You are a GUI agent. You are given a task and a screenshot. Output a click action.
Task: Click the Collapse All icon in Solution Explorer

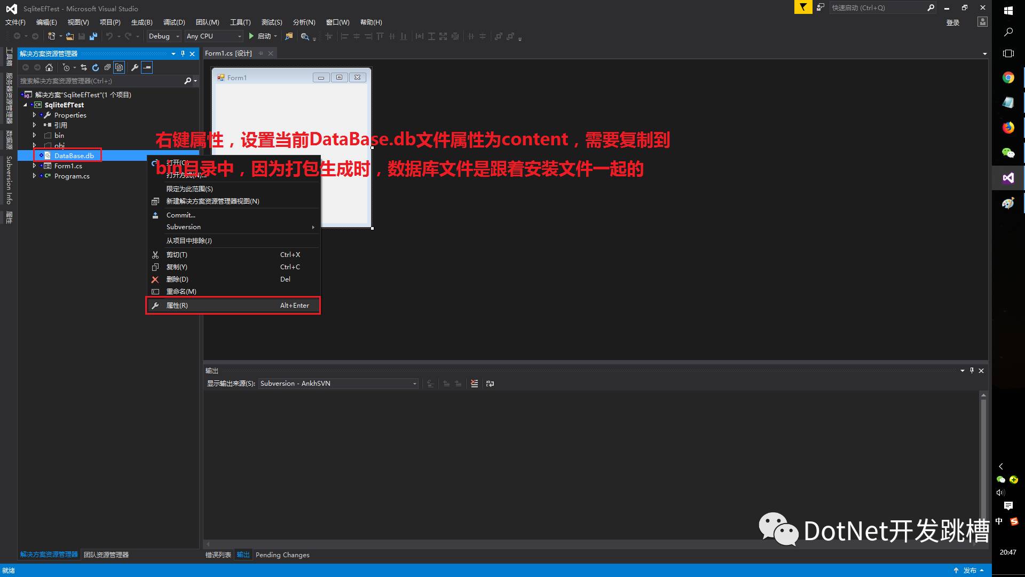(x=107, y=67)
